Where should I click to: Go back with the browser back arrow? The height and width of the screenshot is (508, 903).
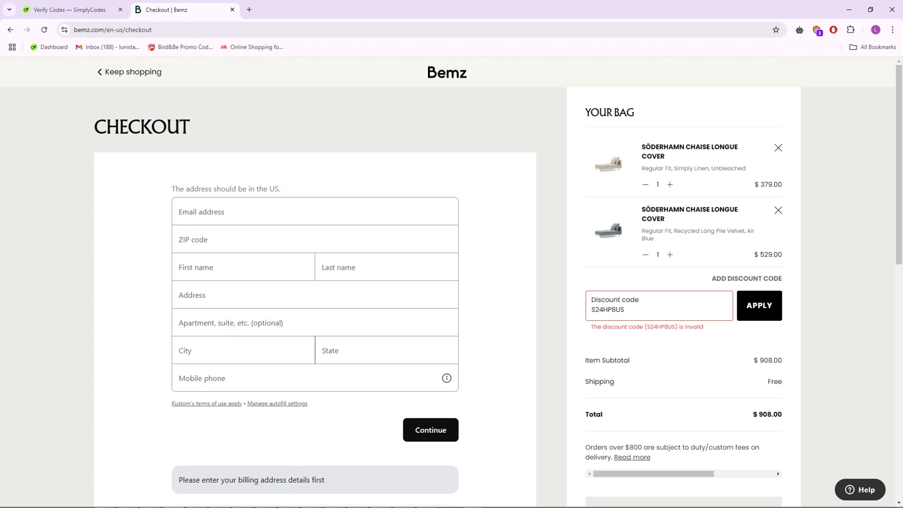10,29
